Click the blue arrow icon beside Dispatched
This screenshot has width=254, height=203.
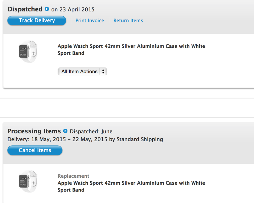pyautogui.click(x=47, y=9)
